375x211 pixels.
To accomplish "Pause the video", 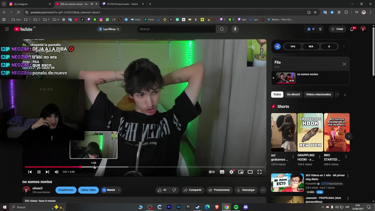I will (x=39, y=172).
